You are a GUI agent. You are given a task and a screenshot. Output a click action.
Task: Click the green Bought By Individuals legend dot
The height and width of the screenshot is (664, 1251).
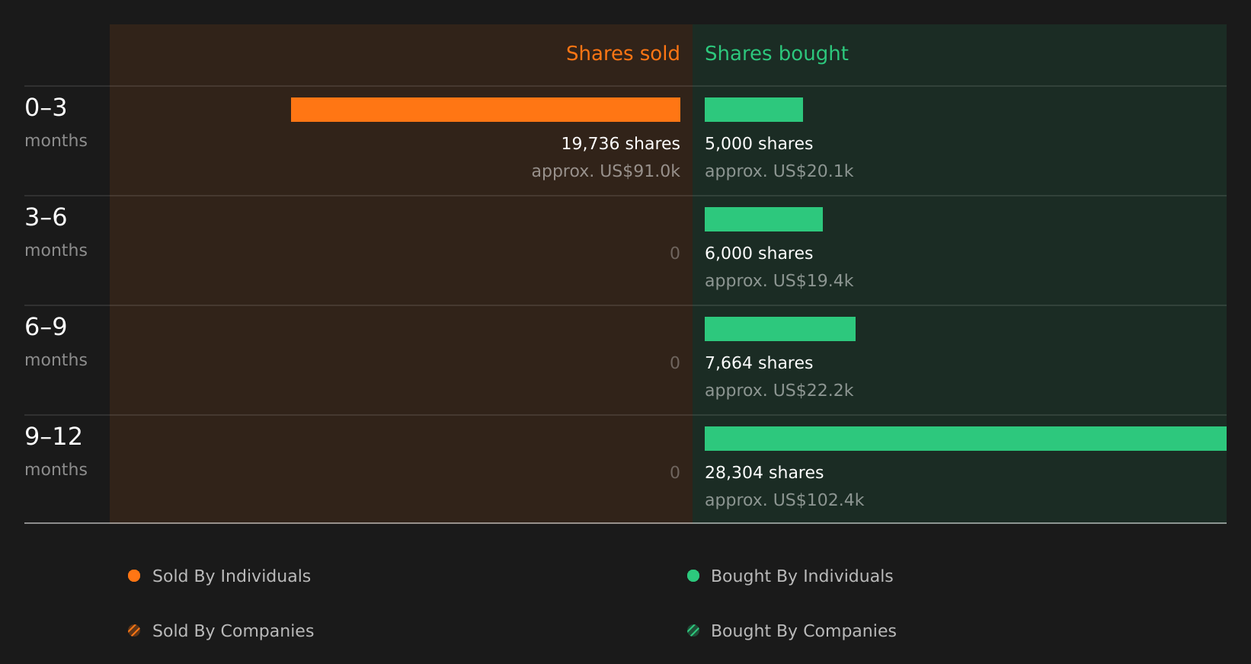click(x=693, y=576)
